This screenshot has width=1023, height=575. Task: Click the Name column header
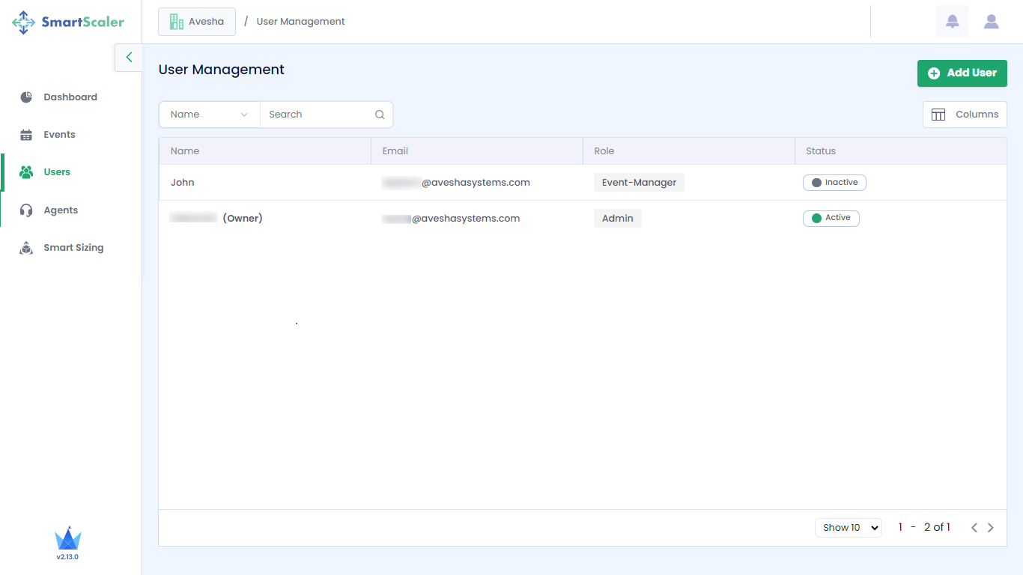point(264,151)
